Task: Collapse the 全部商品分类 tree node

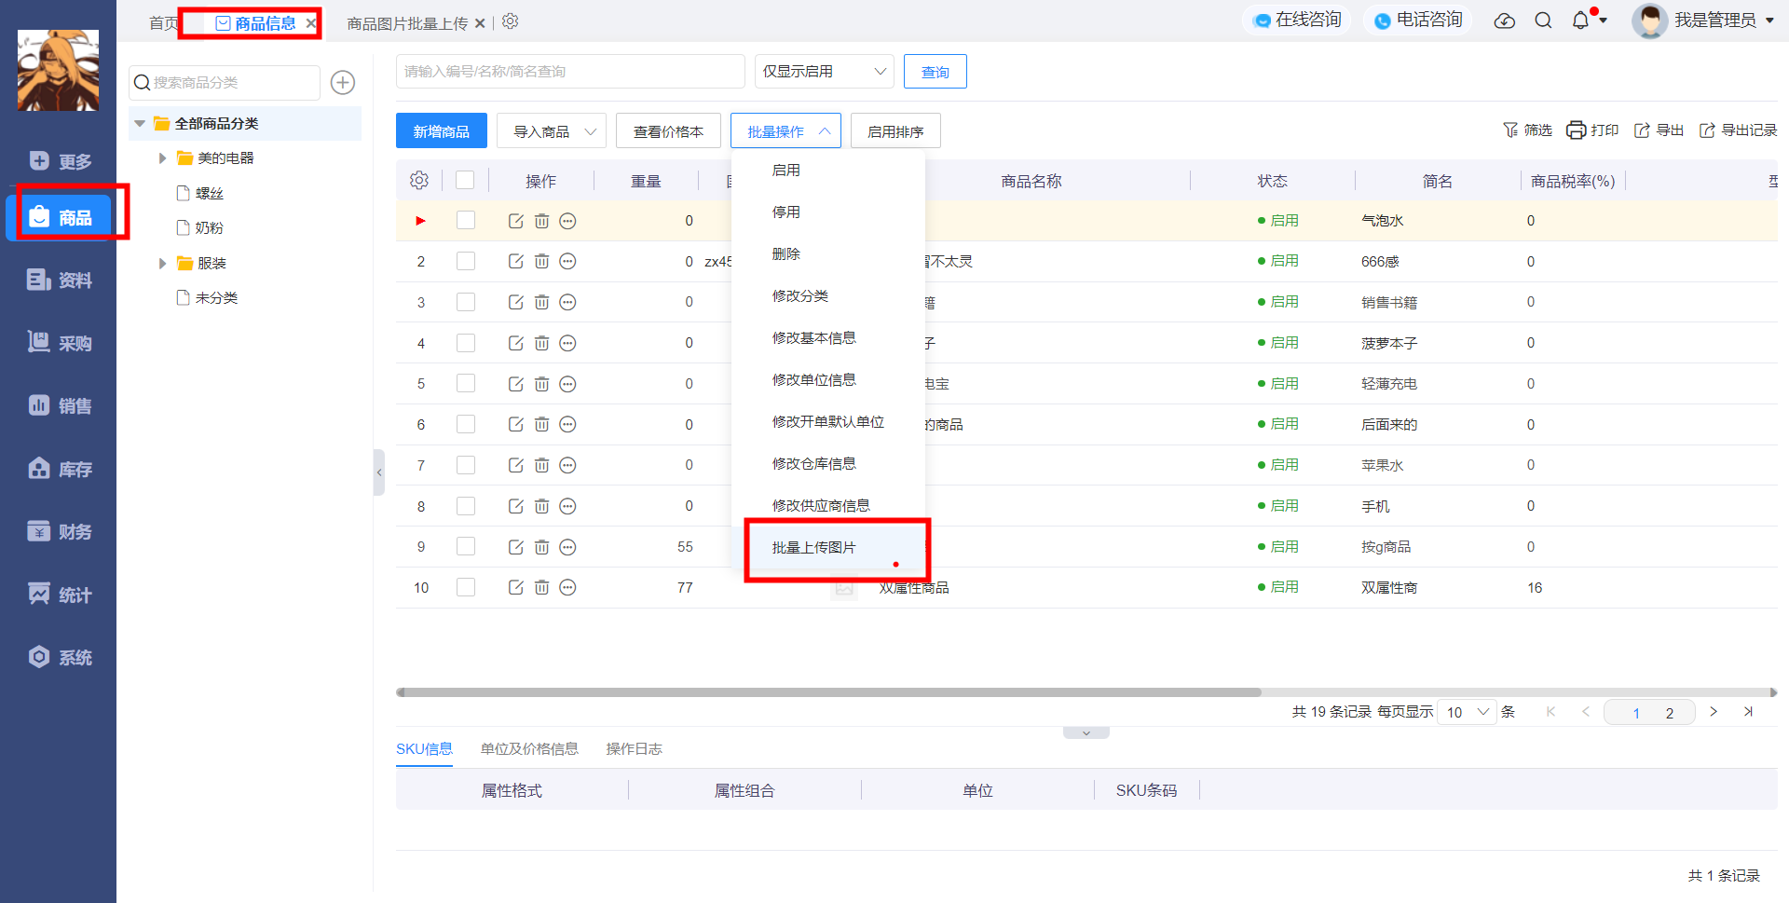Action: 140,123
